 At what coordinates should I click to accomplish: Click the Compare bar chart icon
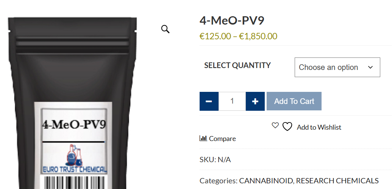(x=203, y=138)
